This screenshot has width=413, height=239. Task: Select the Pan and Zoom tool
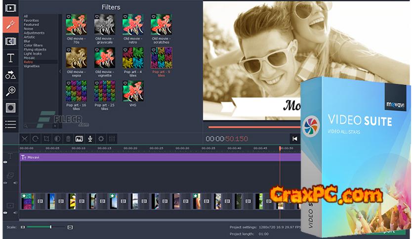(10, 91)
